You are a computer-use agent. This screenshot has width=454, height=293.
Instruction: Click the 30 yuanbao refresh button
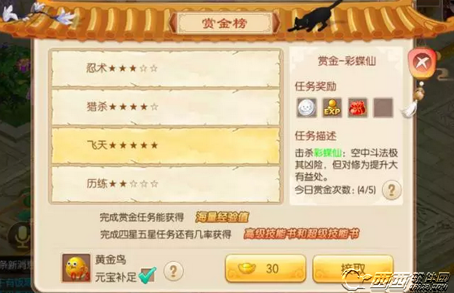coord(265,268)
